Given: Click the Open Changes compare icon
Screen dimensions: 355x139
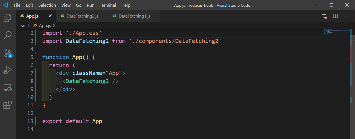Looking at the screenshot, I should pyautogui.click(x=325, y=16).
